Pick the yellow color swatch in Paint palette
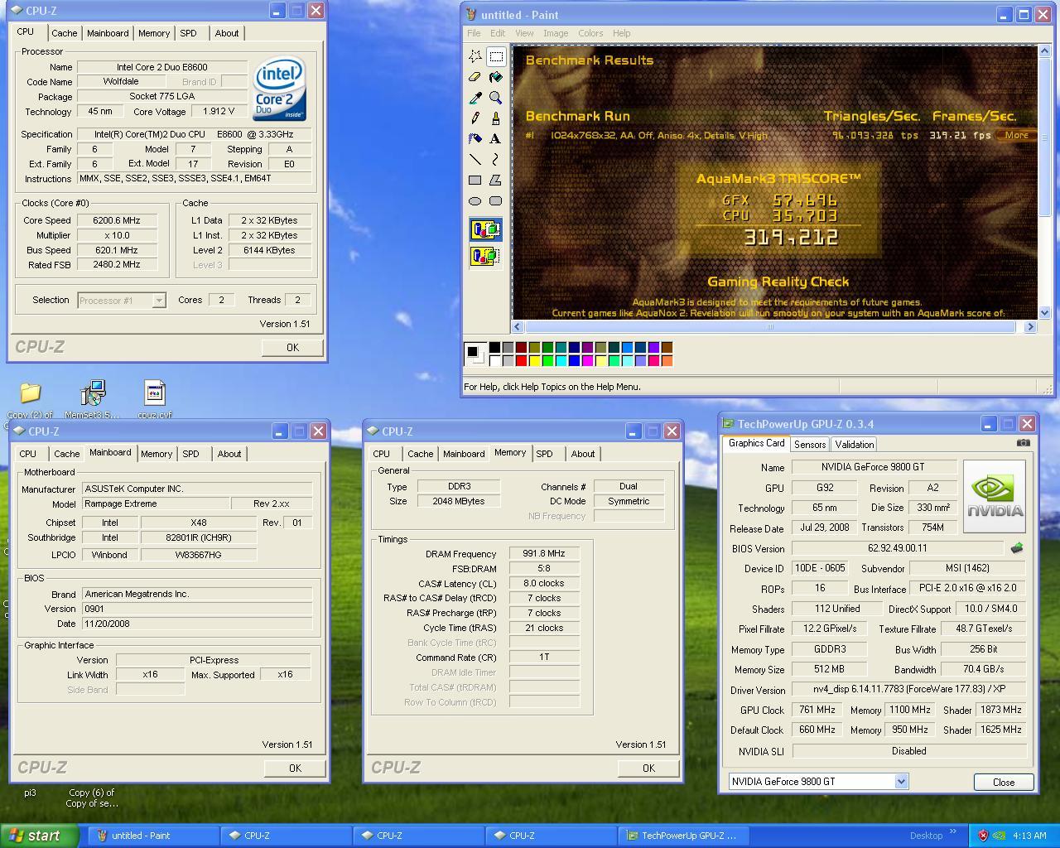The height and width of the screenshot is (848, 1060). coord(534,360)
